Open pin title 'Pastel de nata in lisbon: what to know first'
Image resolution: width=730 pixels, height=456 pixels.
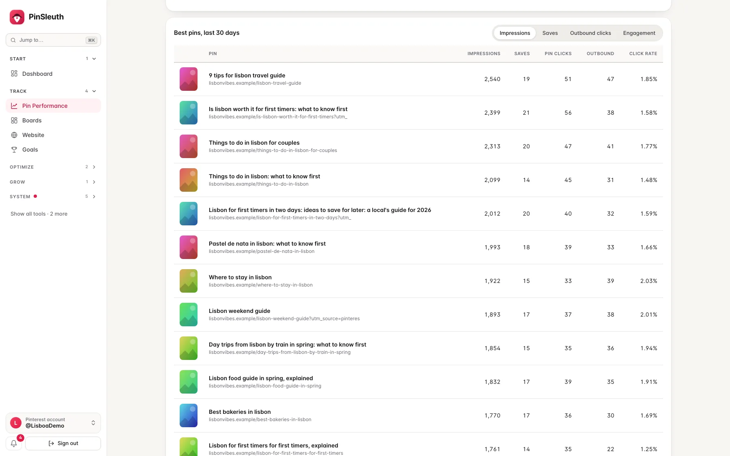[x=267, y=244]
